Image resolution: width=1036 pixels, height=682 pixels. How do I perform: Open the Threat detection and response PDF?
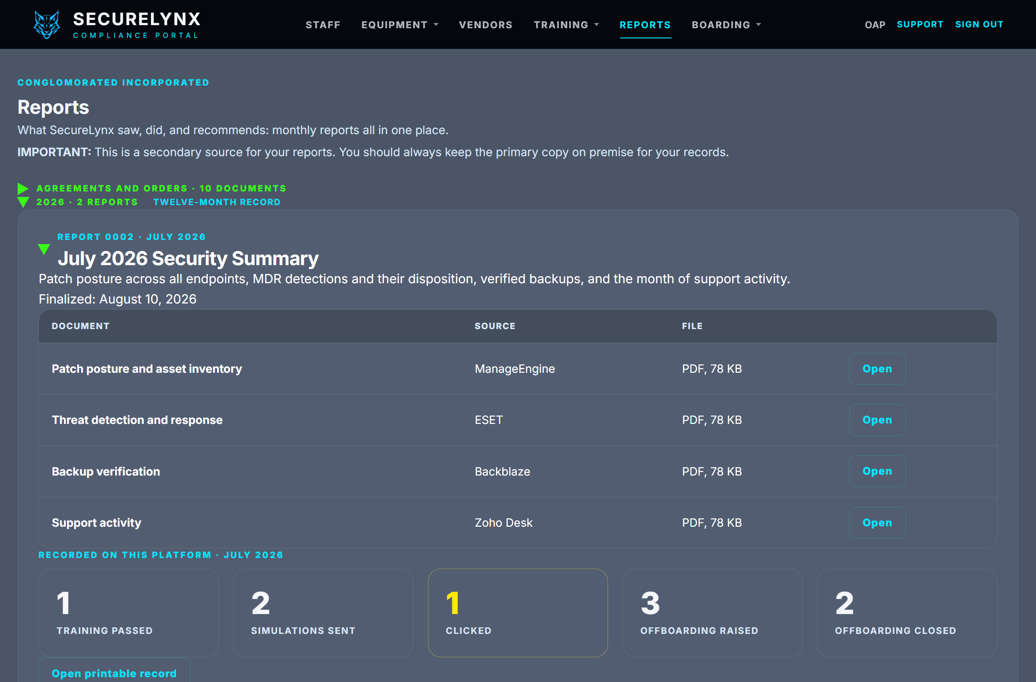pos(877,420)
